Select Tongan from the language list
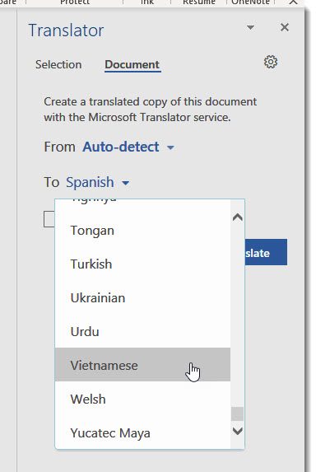Viewport: 316px width, 472px height. (x=142, y=231)
